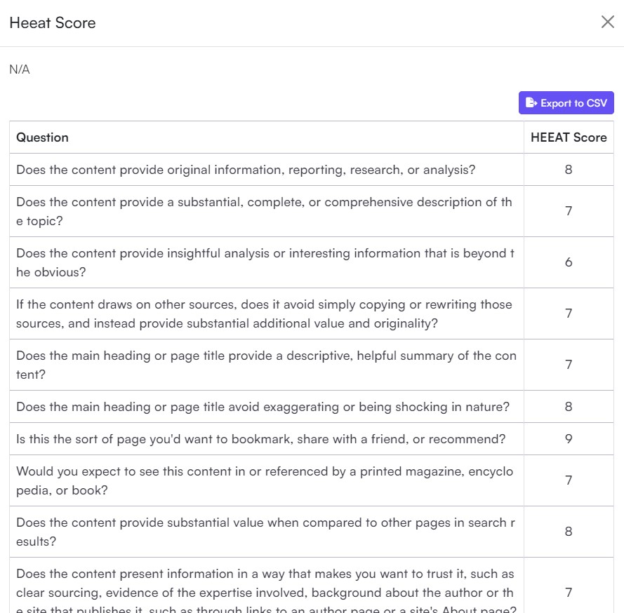Select the printed magazine, encyclopedia question
This screenshot has width=624, height=613.
point(264,480)
